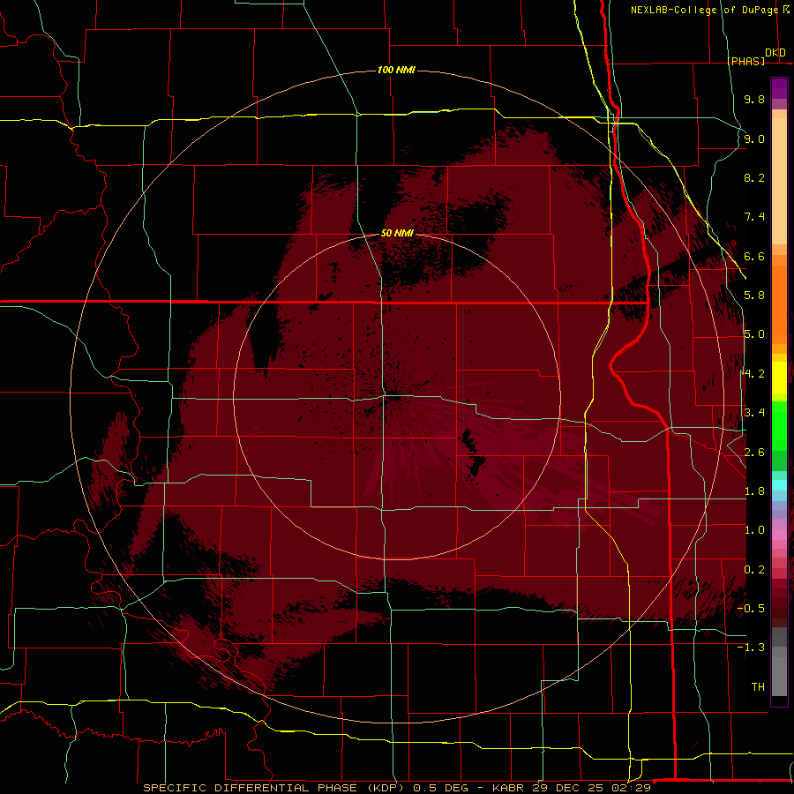The width and height of the screenshot is (794, 794).
Task: Select the 2.6 scale value
Action: click(x=754, y=453)
